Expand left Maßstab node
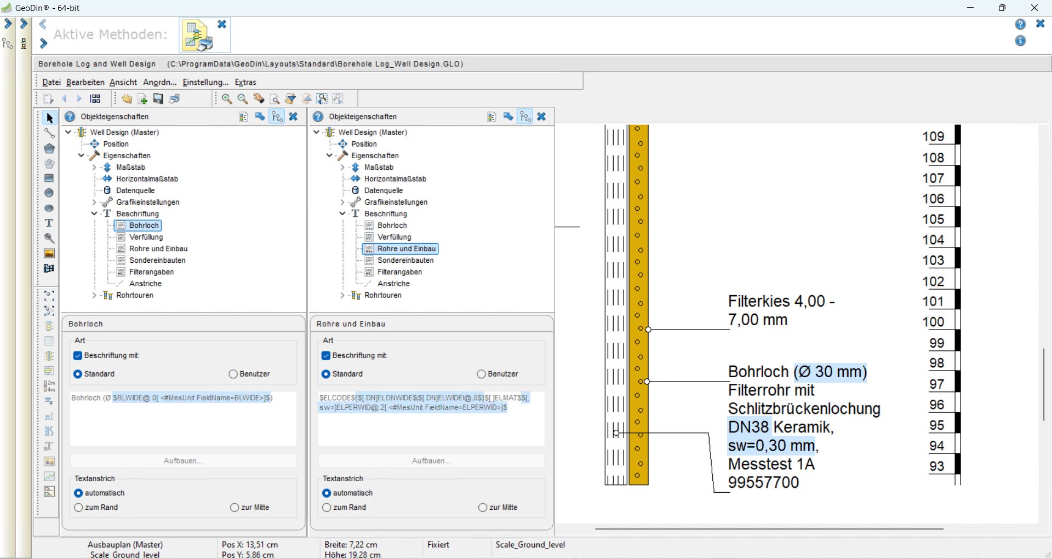1052x559 pixels. (x=94, y=167)
